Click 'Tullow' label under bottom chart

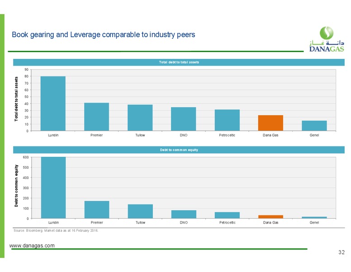[x=140, y=223]
